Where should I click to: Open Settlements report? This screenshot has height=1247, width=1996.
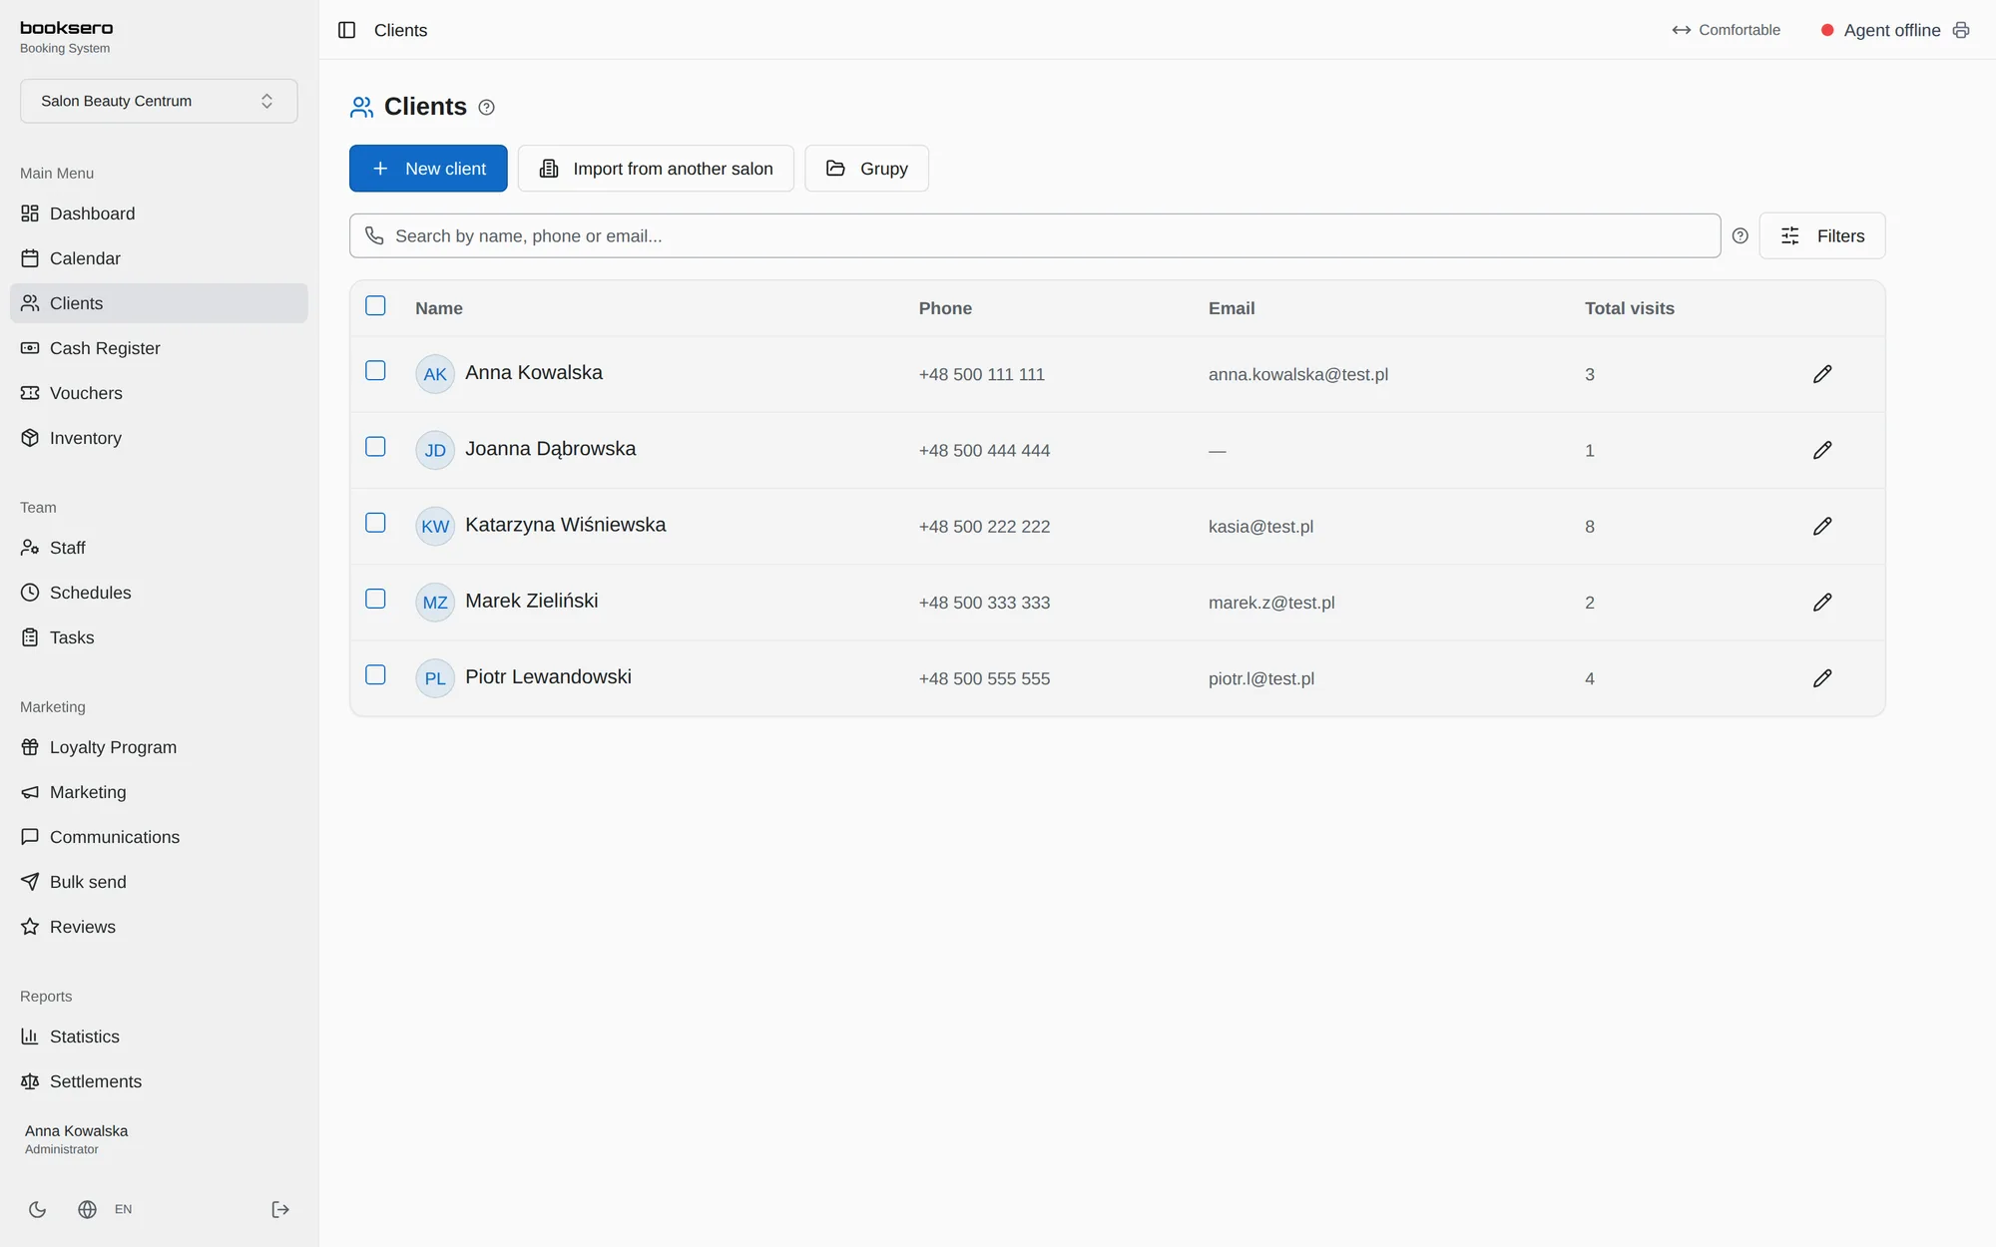click(x=159, y=1081)
